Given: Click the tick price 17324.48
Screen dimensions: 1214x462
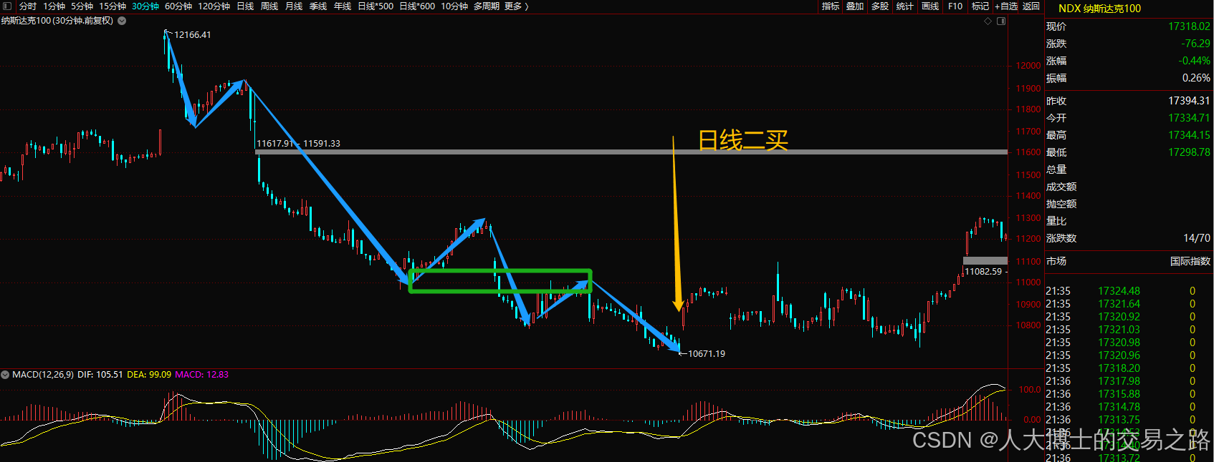Looking at the screenshot, I should 1119,291.
